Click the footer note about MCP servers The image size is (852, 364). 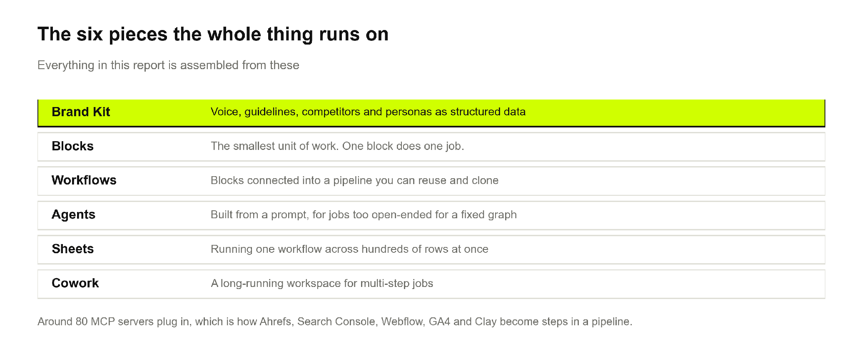pos(335,322)
